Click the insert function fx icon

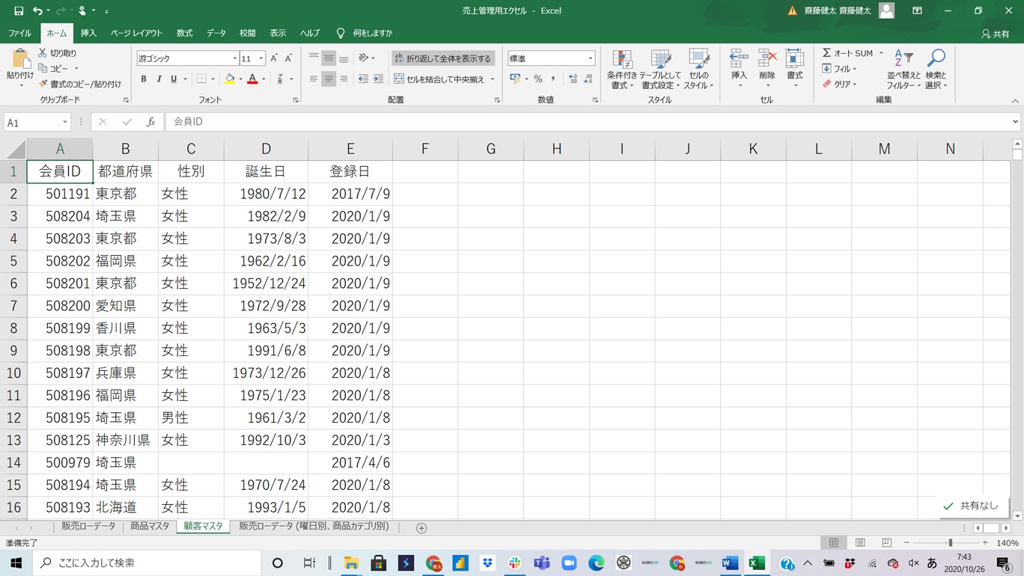[150, 122]
